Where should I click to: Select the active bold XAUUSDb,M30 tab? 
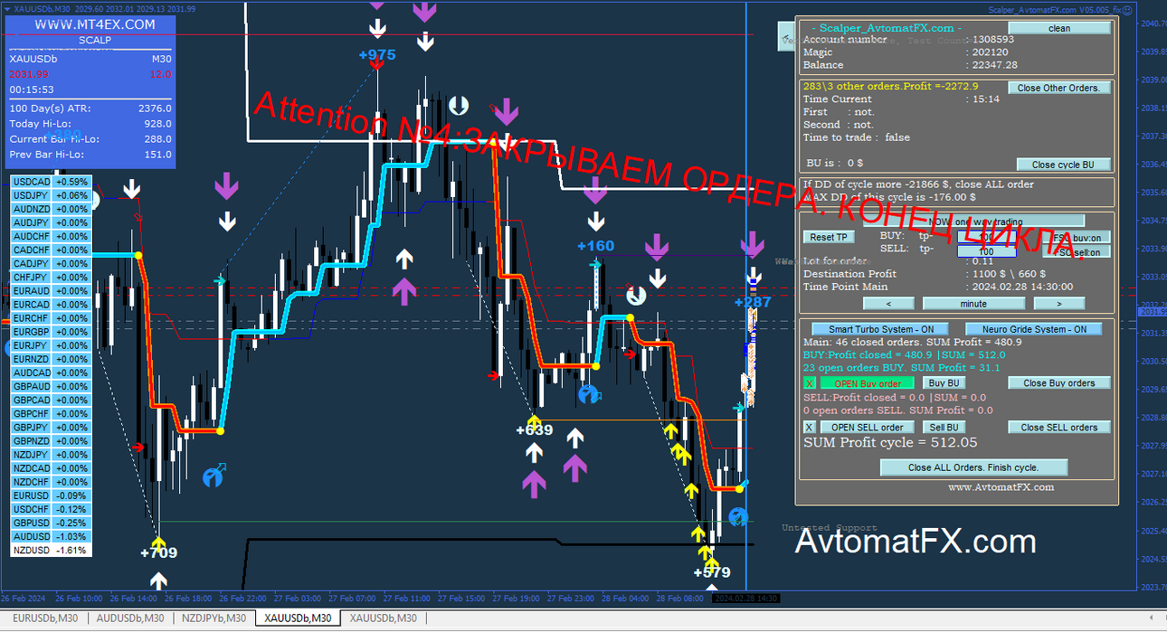point(298,618)
